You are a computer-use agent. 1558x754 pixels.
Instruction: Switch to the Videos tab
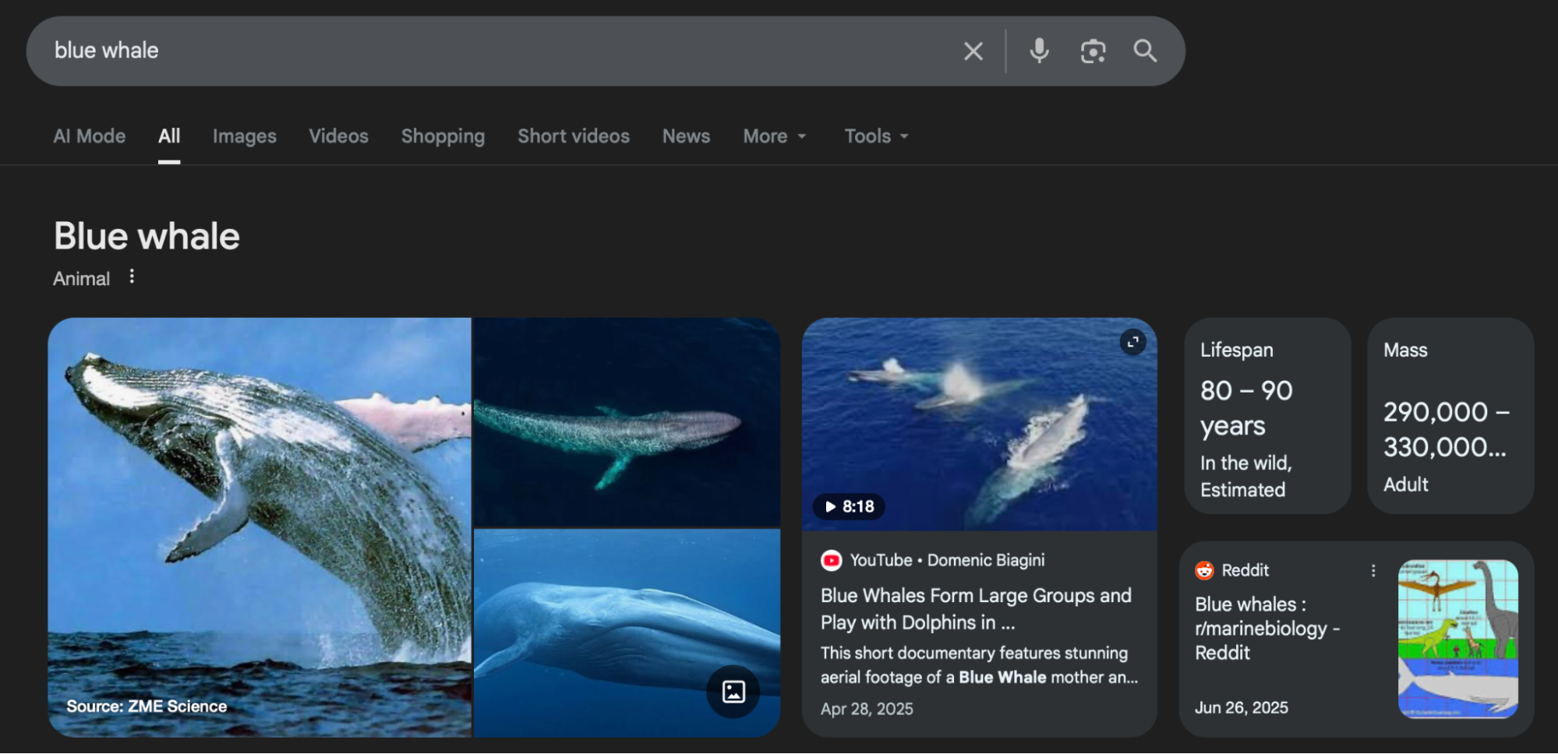[338, 136]
